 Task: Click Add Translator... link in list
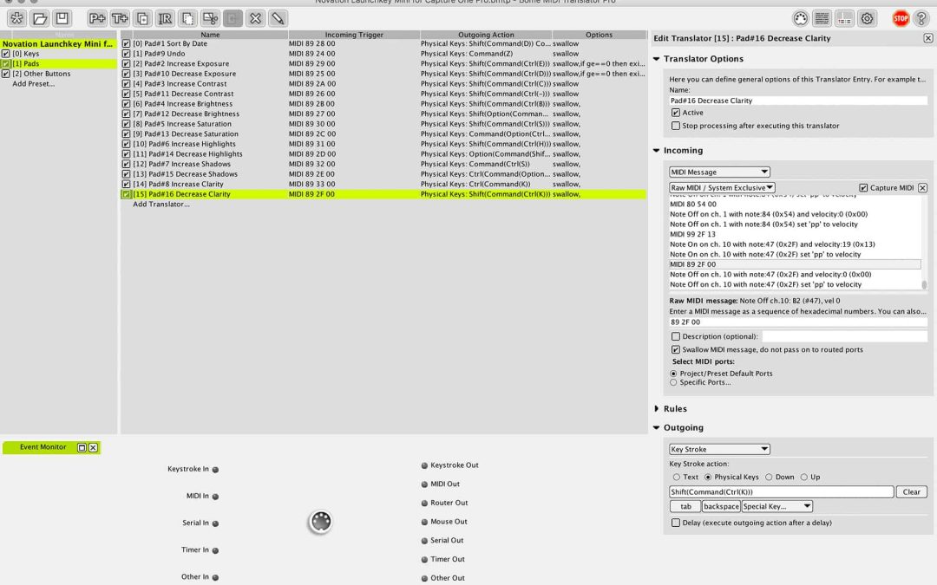coord(161,205)
